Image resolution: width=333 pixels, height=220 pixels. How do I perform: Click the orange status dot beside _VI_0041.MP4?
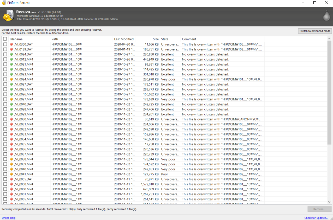[x=11, y=174]
